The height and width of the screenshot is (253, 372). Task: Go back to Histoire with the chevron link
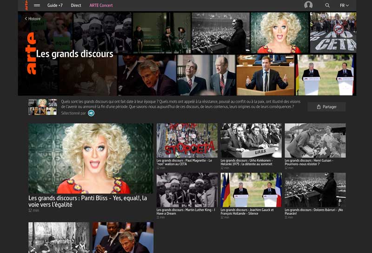pyautogui.click(x=33, y=19)
